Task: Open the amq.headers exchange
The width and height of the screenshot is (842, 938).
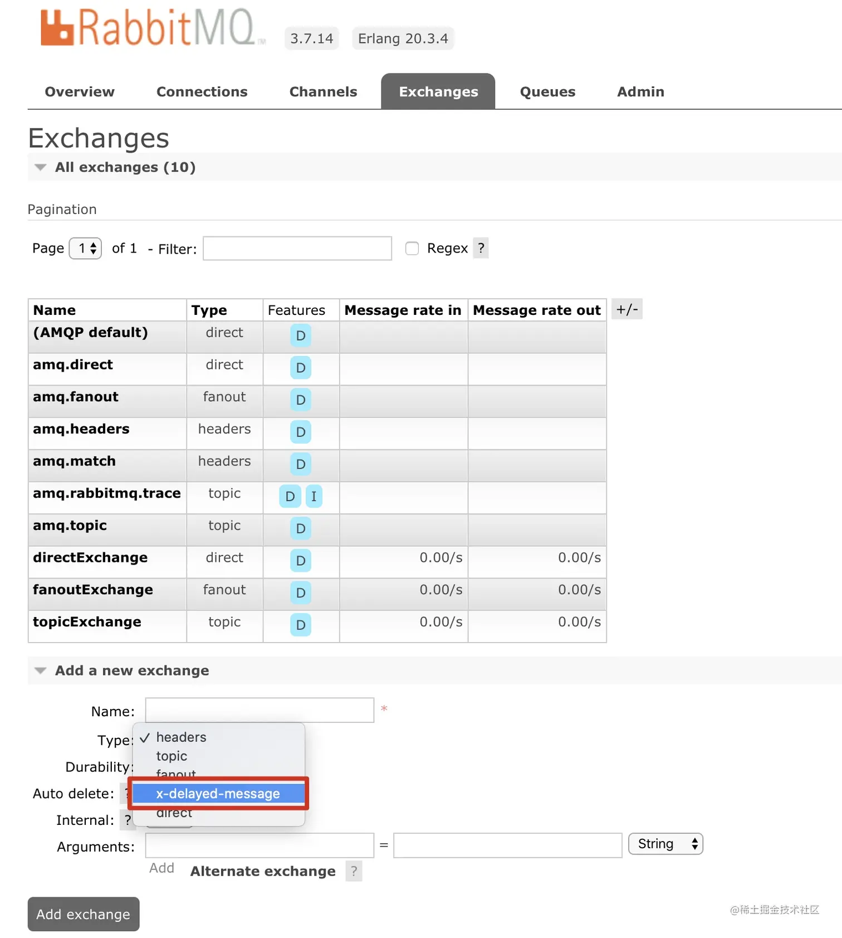Action: click(x=81, y=429)
